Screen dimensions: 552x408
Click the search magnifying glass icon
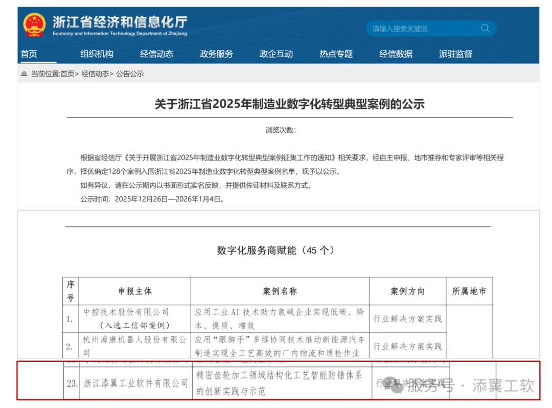pyautogui.click(x=485, y=28)
